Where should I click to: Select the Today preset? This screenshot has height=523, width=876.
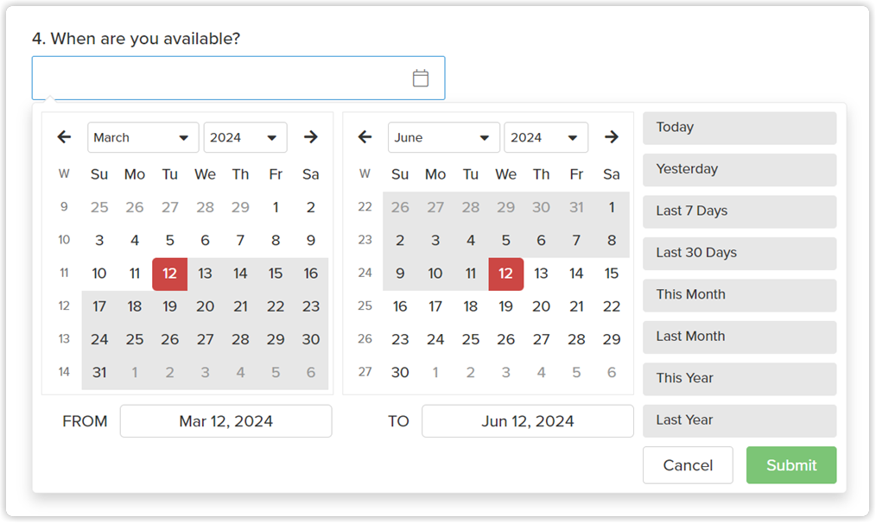coord(740,128)
